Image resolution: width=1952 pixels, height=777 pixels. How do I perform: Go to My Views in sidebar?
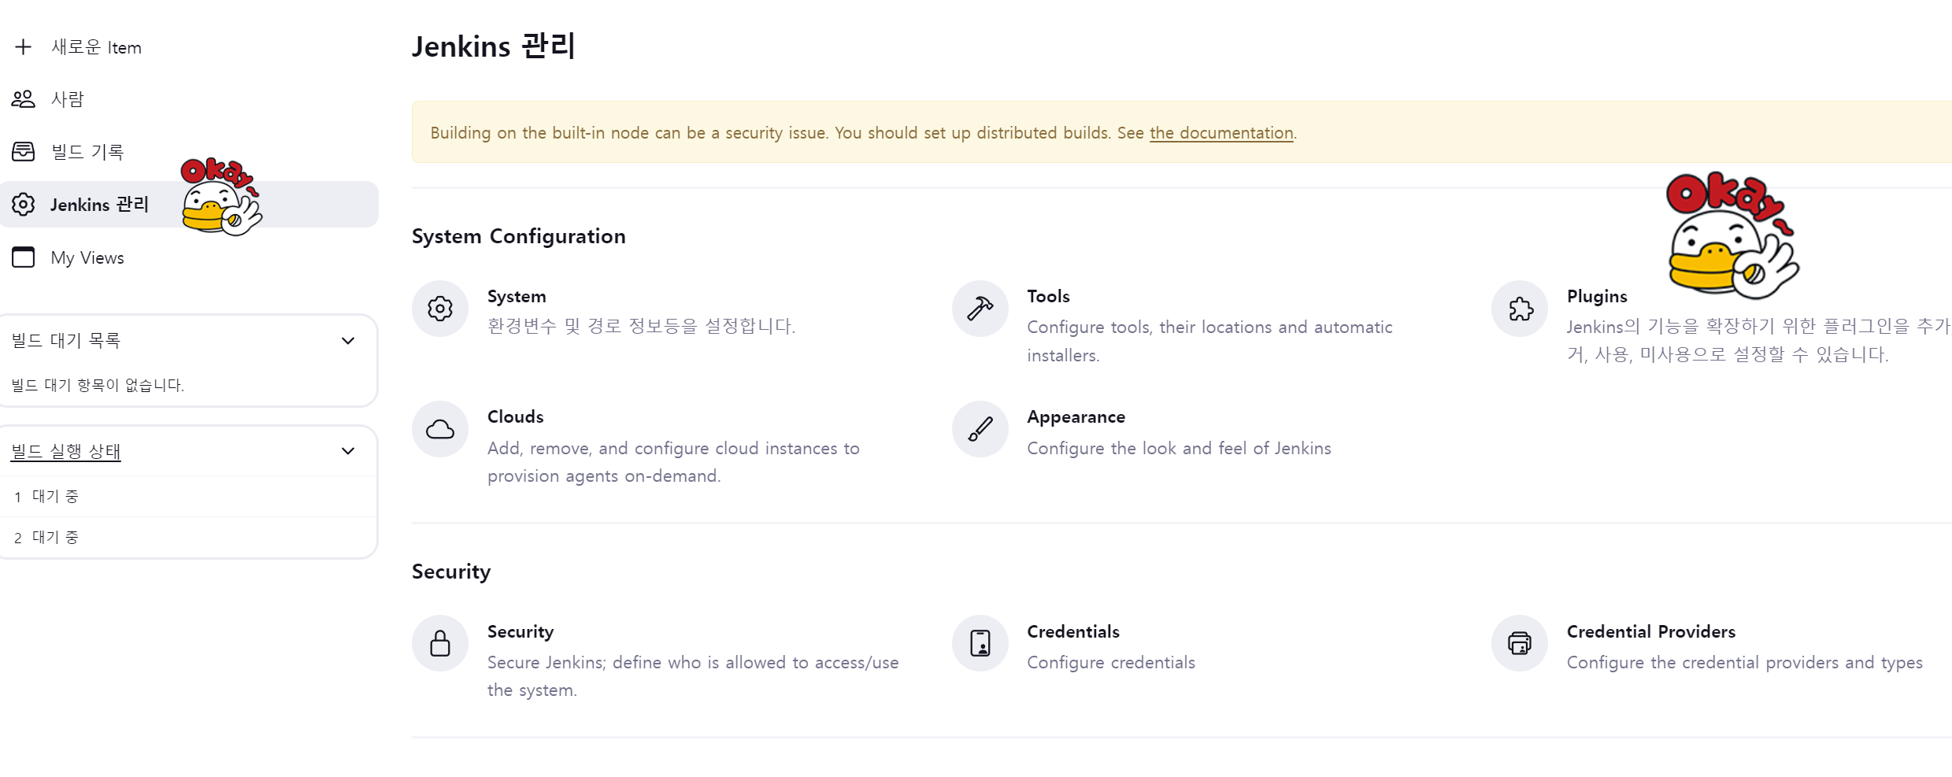pyautogui.click(x=87, y=257)
